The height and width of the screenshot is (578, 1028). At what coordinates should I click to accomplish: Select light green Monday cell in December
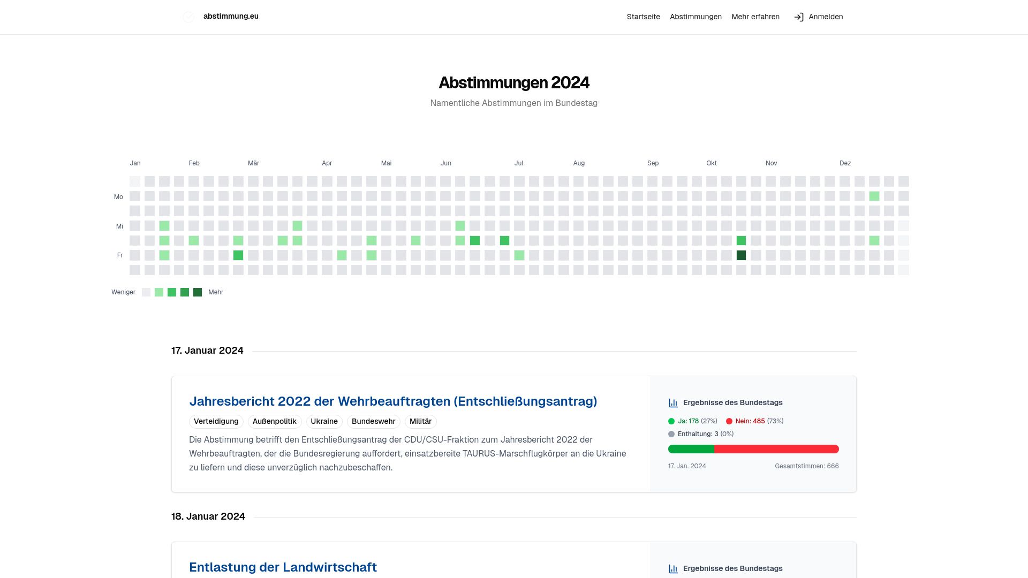(x=874, y=196)
